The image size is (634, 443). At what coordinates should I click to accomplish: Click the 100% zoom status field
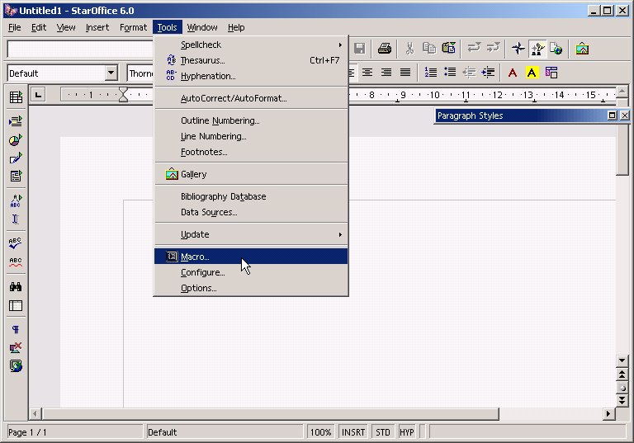(320, 432)
